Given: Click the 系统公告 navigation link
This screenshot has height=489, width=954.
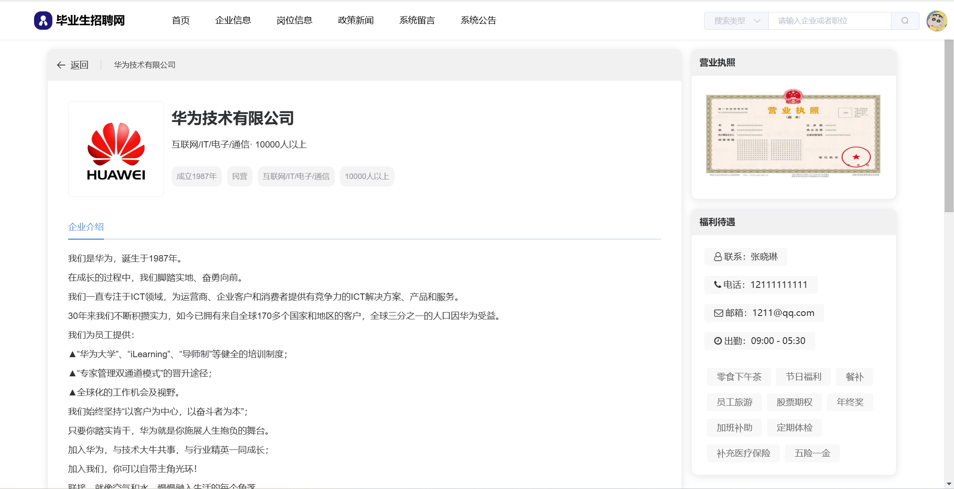Looking at the screenshot, I should point(478,20).
